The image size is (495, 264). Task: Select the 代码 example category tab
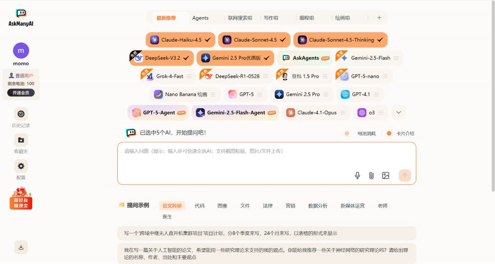199,206
